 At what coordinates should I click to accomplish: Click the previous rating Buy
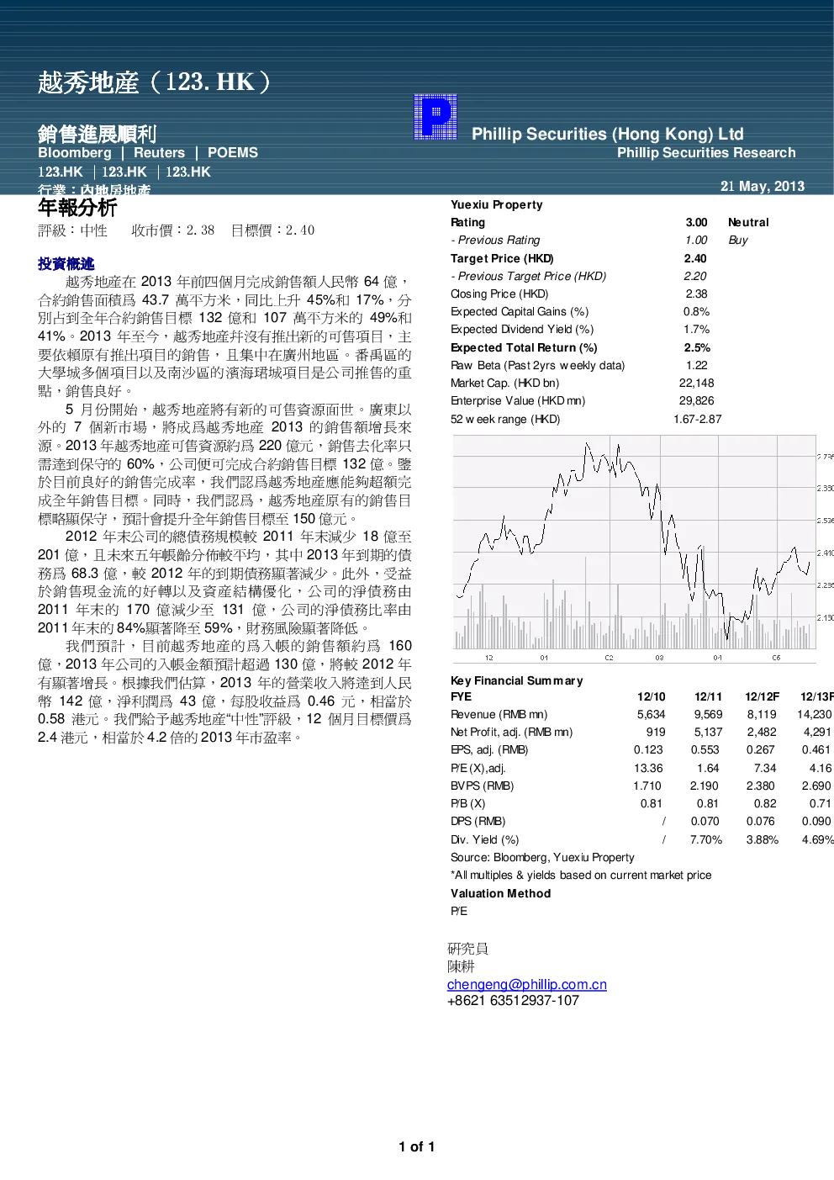(x=738, y=240)
